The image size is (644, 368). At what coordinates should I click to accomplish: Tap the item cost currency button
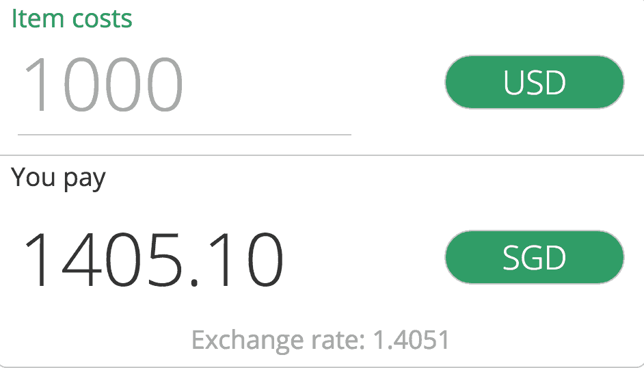click(x=534, y=82)
